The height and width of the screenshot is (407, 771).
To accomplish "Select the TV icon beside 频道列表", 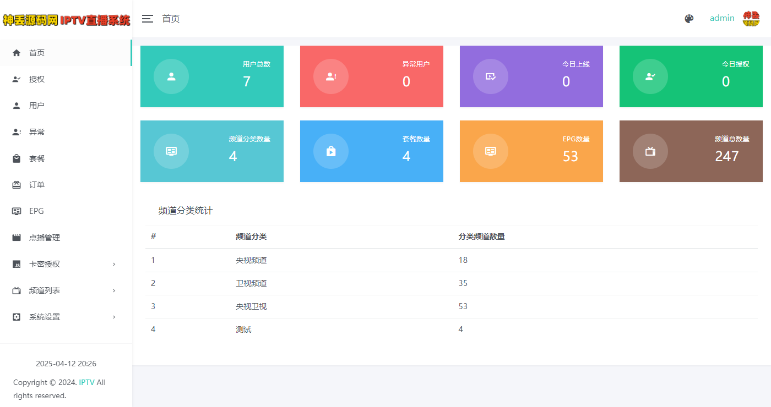I will pos(17,290).
